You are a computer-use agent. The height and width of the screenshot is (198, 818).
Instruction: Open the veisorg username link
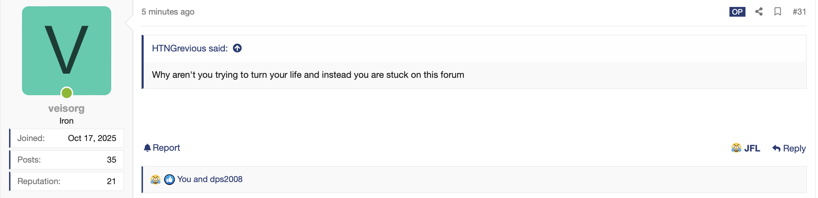pos(66,108)
